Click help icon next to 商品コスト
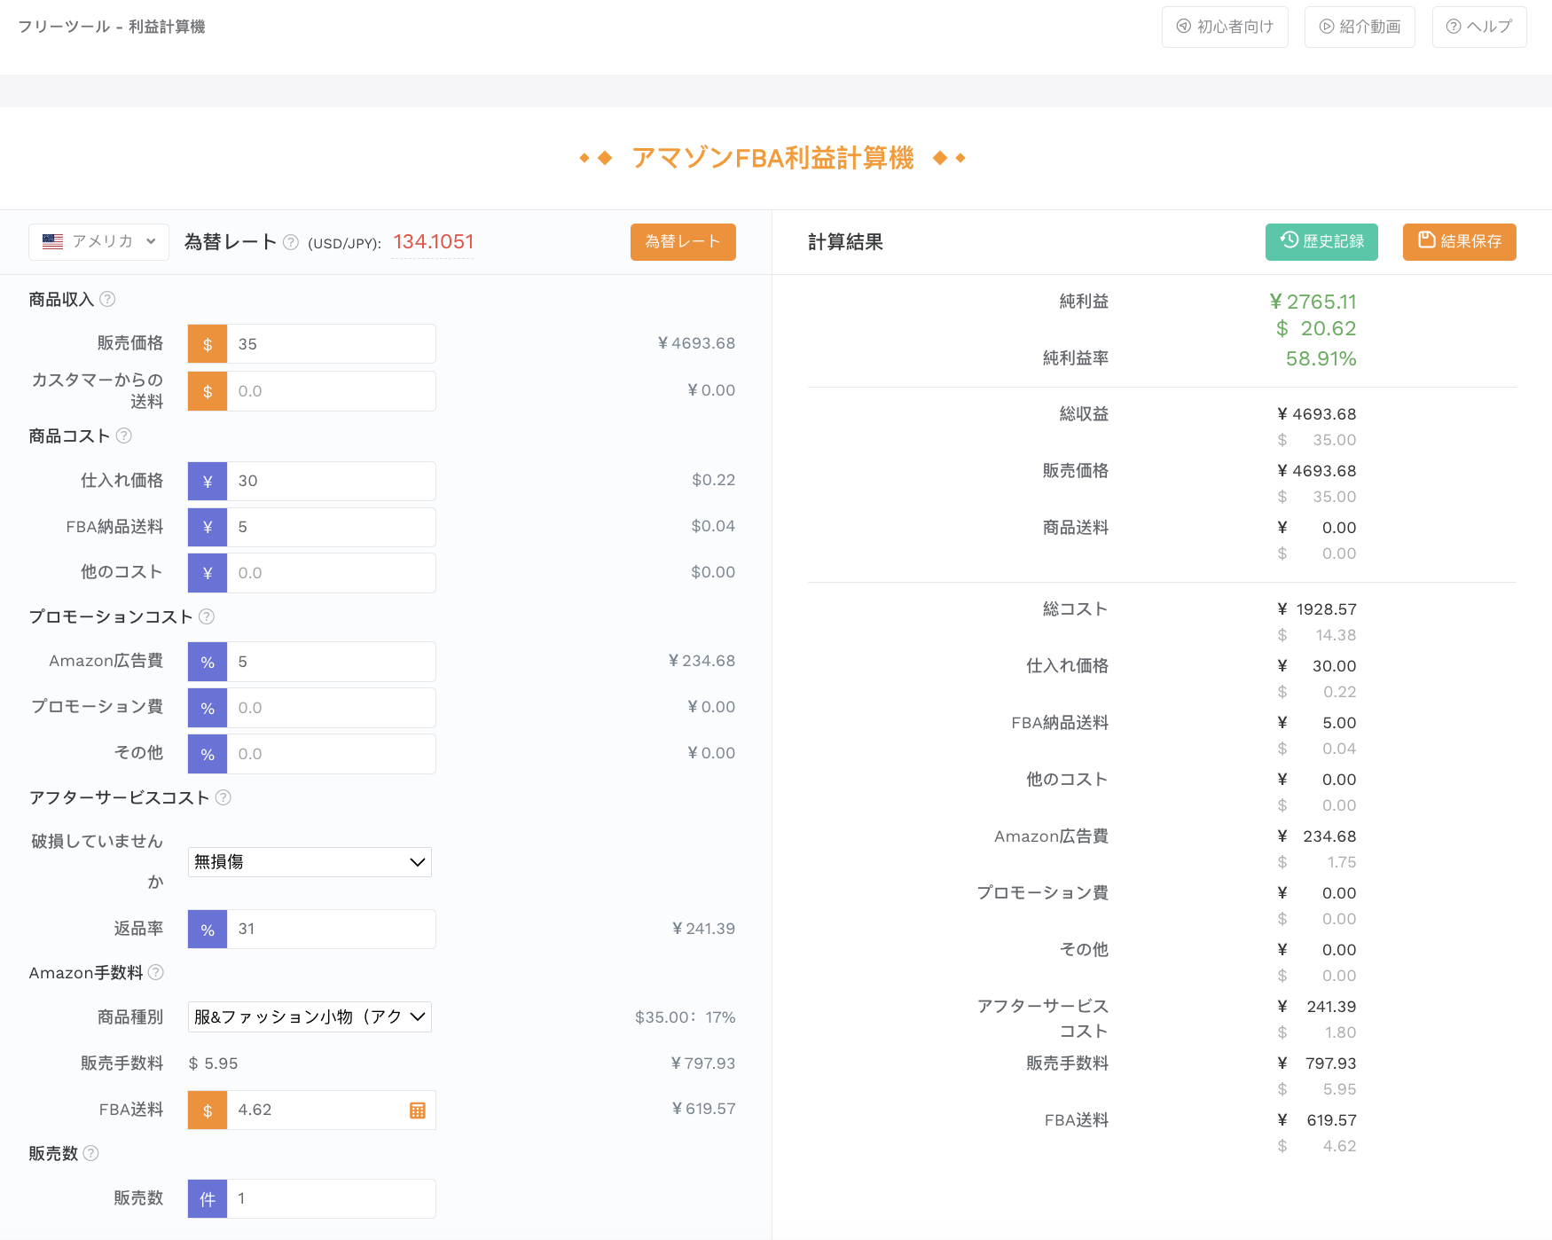 tap(124, 436)
